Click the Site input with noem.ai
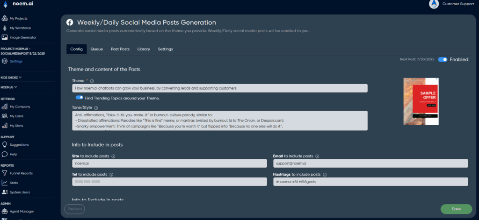The width and height of the screenshot is (479, 220). pyautogui.click(x=169, y=163)
